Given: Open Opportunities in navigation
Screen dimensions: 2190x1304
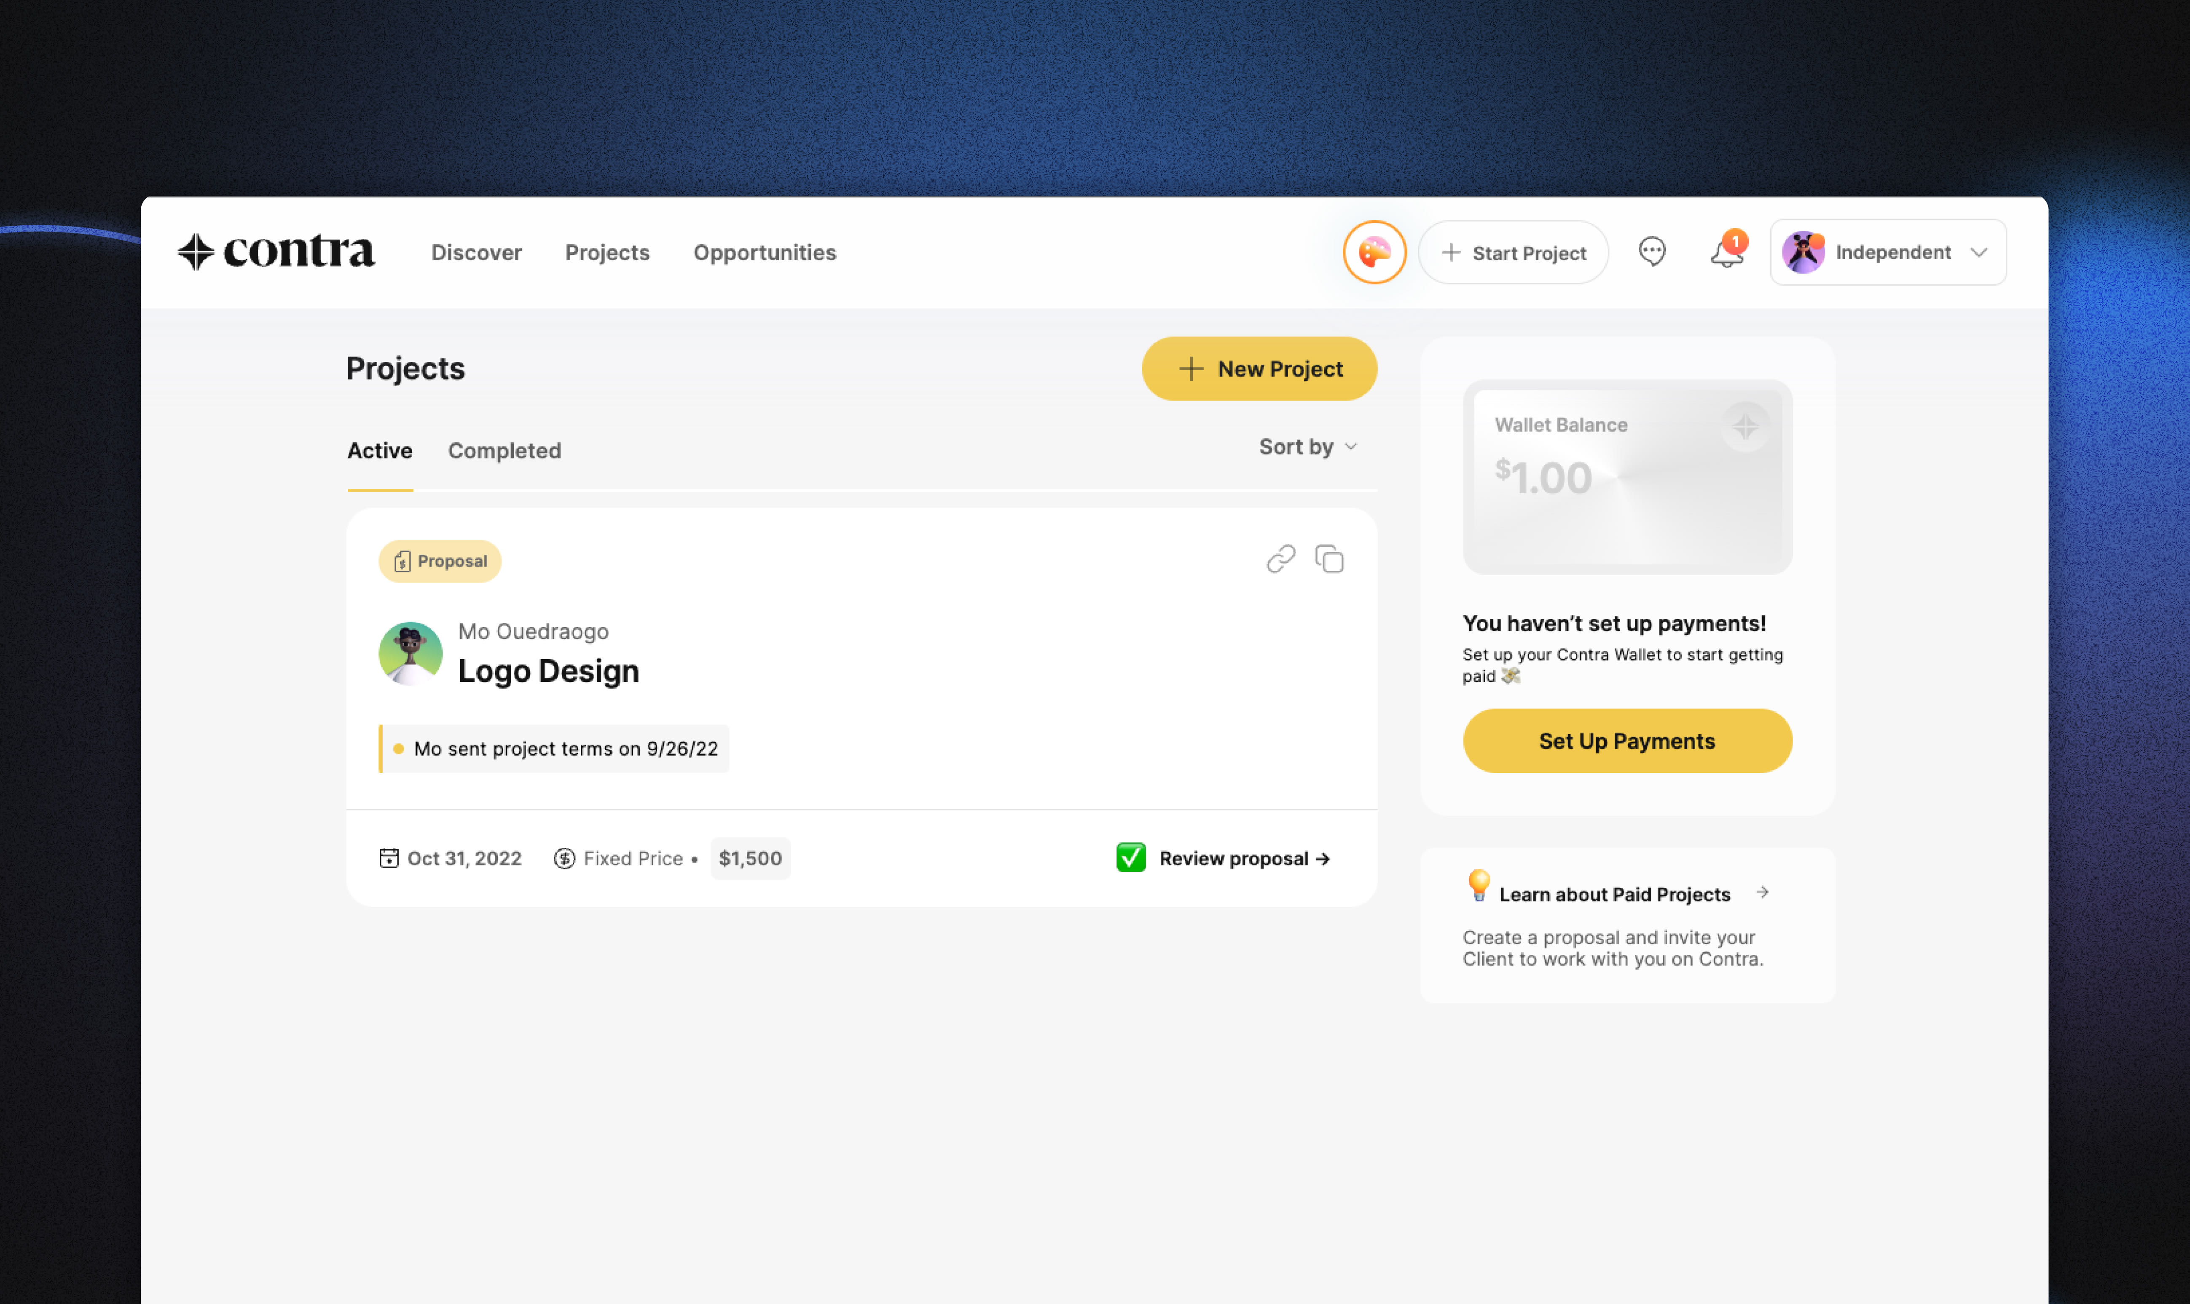Looking at the screenshot, I should pyautogui.click(x=765, y=253).
